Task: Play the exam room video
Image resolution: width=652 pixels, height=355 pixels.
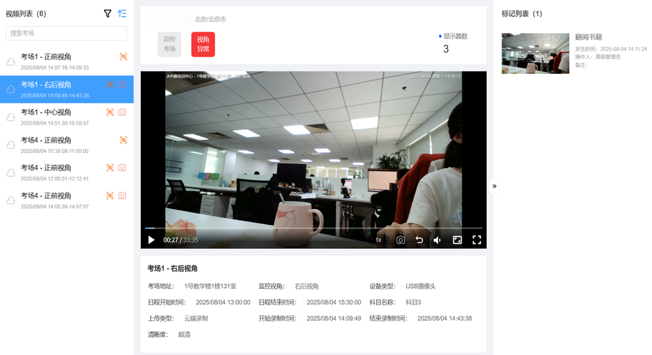Action: coord(152,240)
